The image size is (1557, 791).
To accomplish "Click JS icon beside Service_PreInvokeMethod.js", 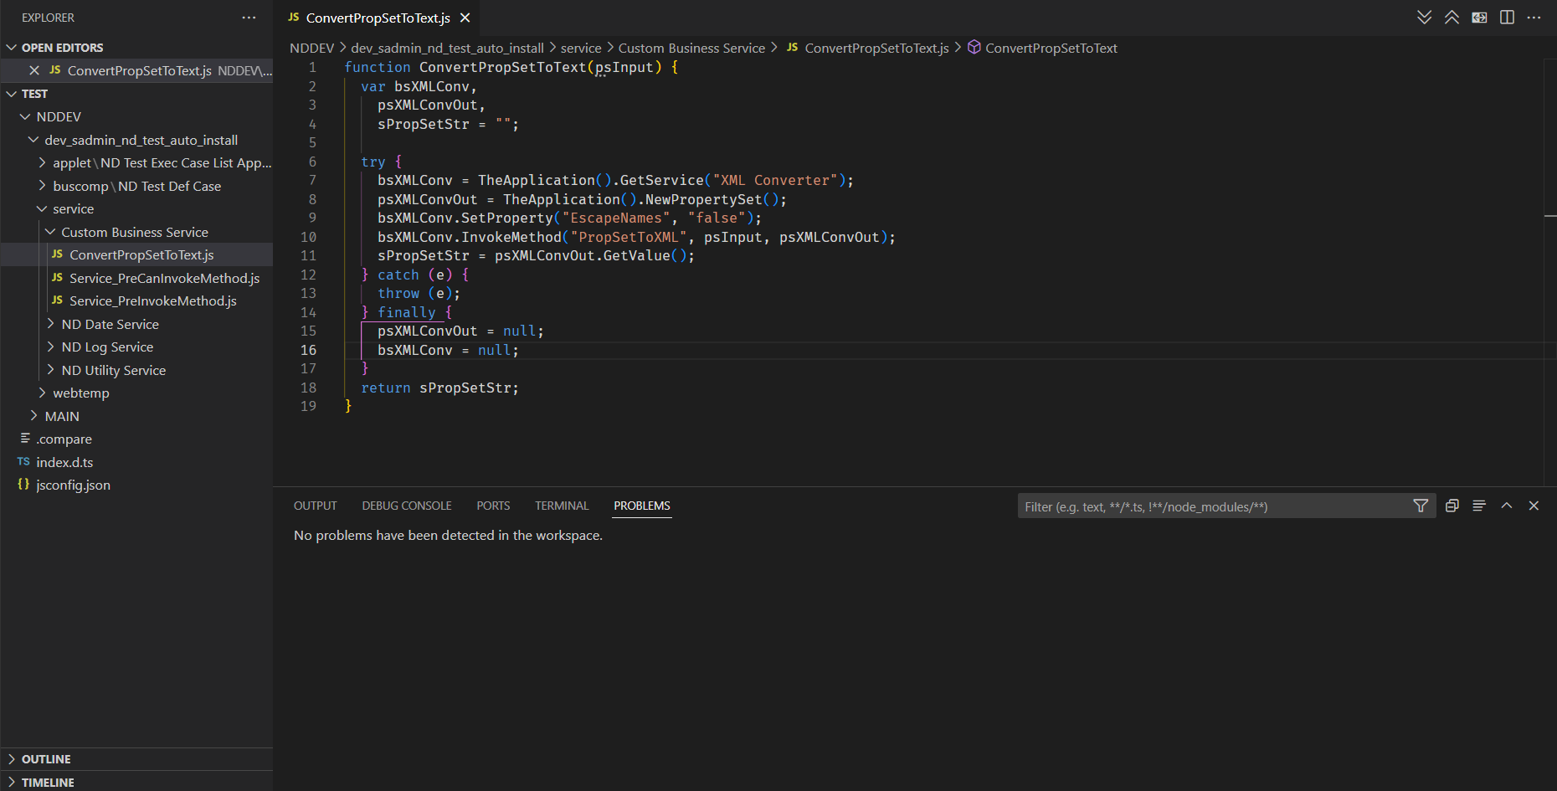I will pyautogui.click(x=57, y=300).
